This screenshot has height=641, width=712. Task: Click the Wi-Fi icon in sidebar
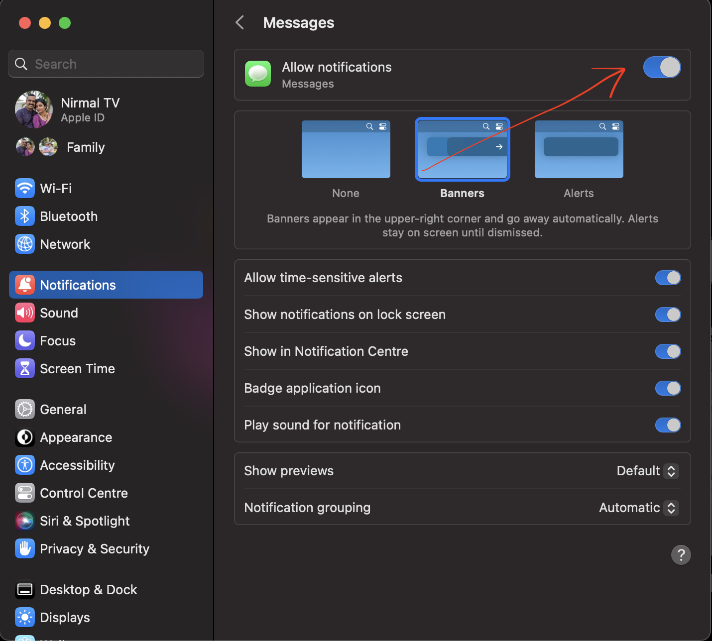tap(25, 188)
